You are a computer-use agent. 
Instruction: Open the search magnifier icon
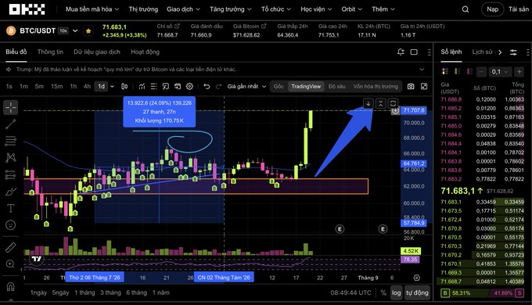[465, 9]
